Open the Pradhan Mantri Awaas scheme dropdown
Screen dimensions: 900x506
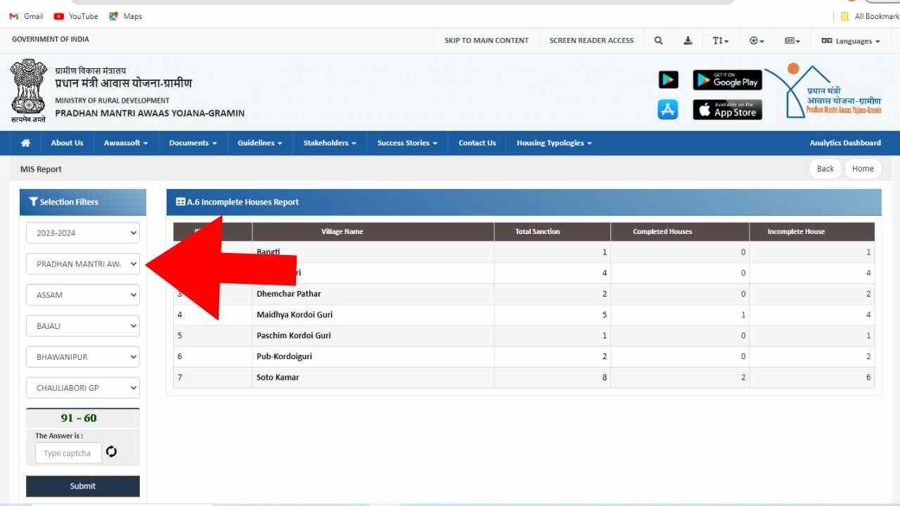coord(83,264)
